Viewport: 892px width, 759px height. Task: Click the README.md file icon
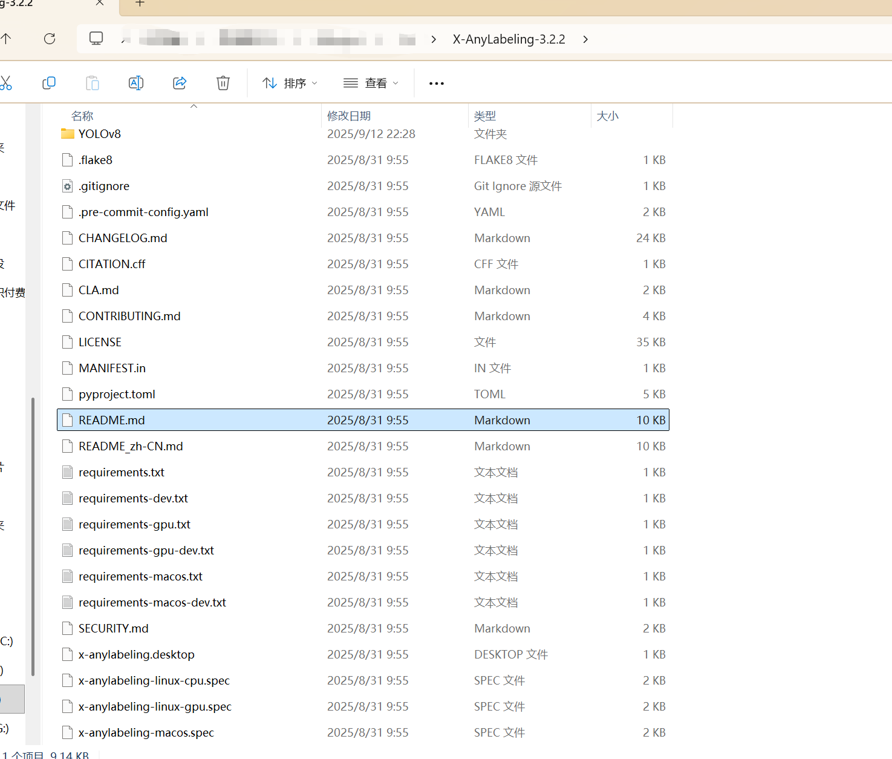[68, 420]
